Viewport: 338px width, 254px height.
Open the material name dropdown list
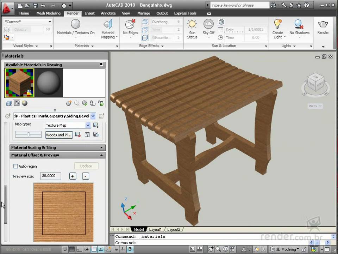(93, 116)
